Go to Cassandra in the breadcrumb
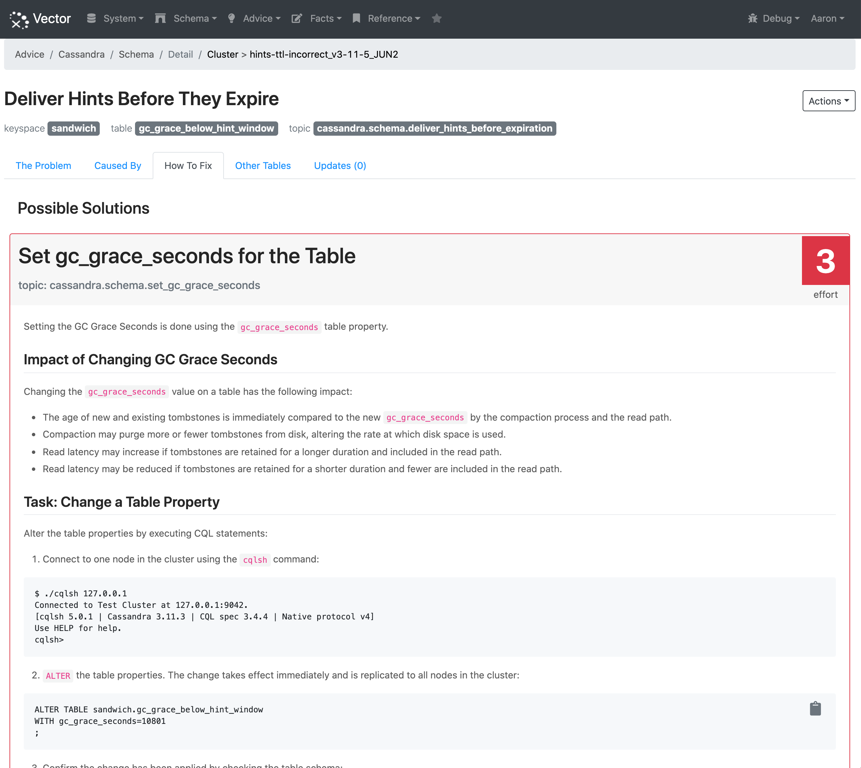The width and height of the screenshot is (861, 768). click(x=81, y=54)
